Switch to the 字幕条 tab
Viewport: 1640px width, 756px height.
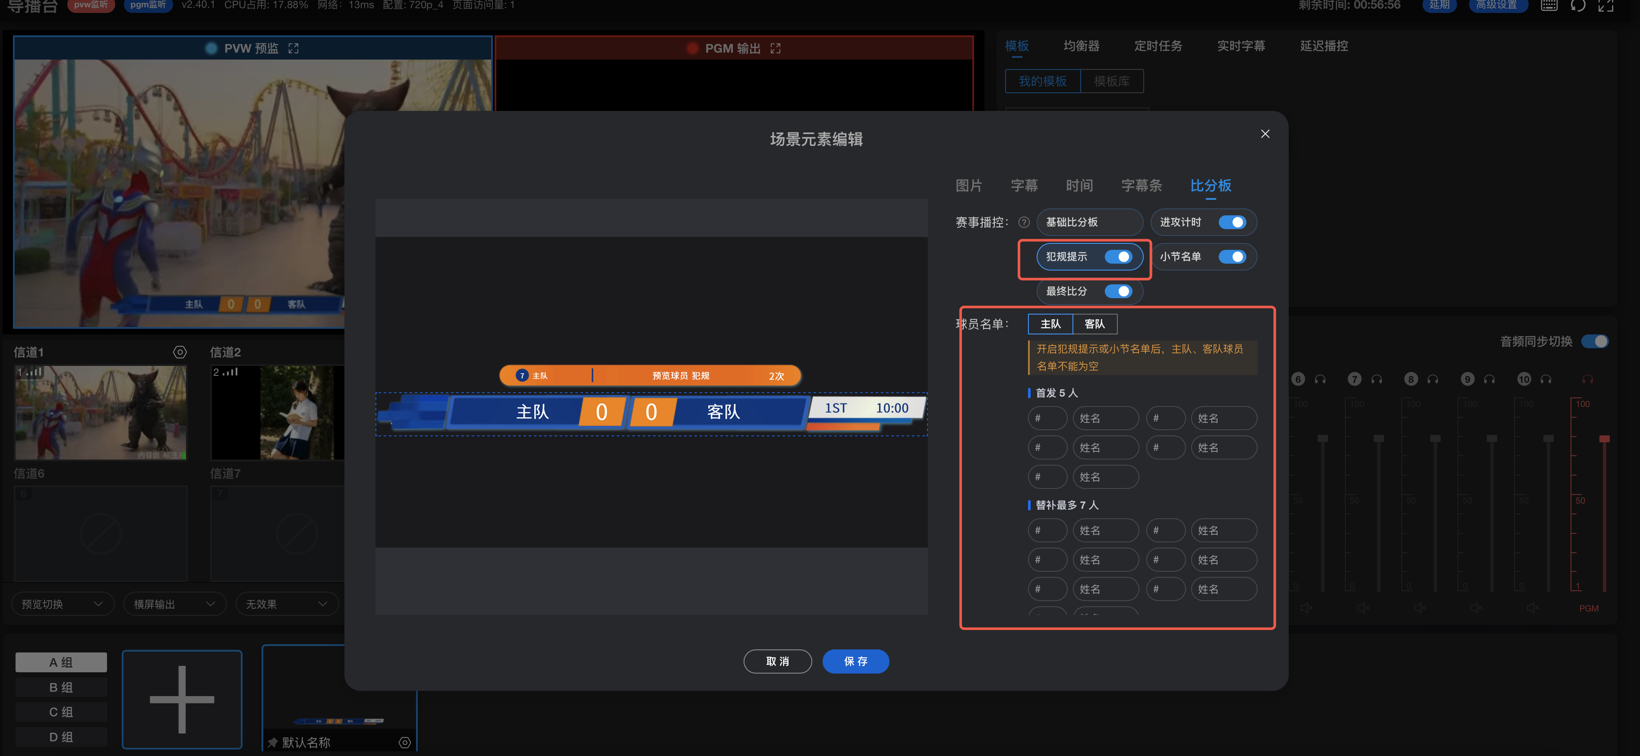click(1142, 185)
